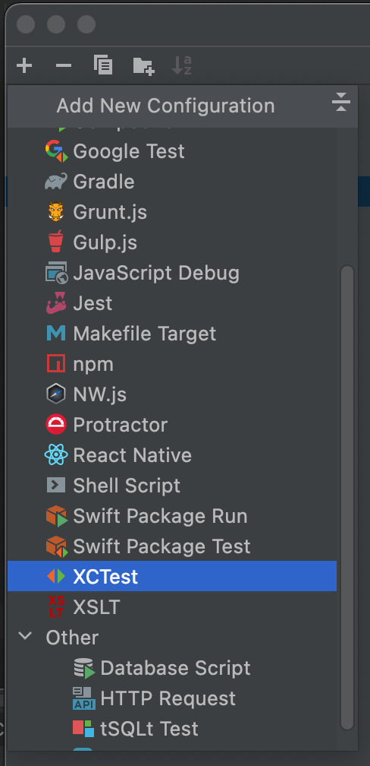The image size is (370, 766).
Task: Click the configuration list scrollbar thumb
Action: (346, 498)
